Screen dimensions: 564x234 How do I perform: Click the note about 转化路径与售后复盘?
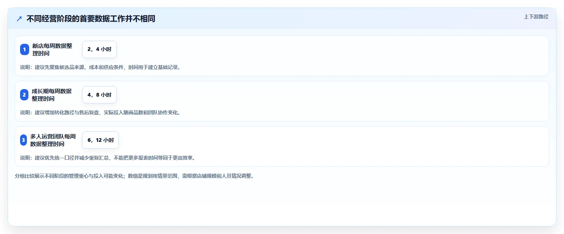tap(101, 112)
